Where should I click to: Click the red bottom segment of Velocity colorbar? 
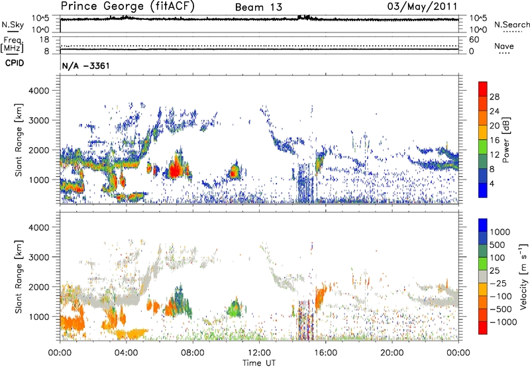(483, 328)
